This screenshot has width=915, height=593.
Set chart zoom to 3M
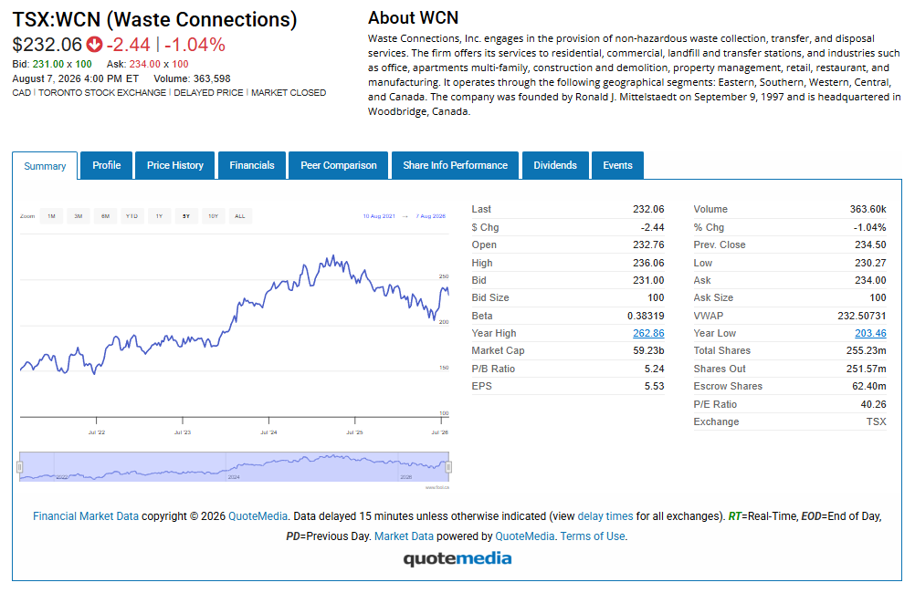[x=79, y=216]
